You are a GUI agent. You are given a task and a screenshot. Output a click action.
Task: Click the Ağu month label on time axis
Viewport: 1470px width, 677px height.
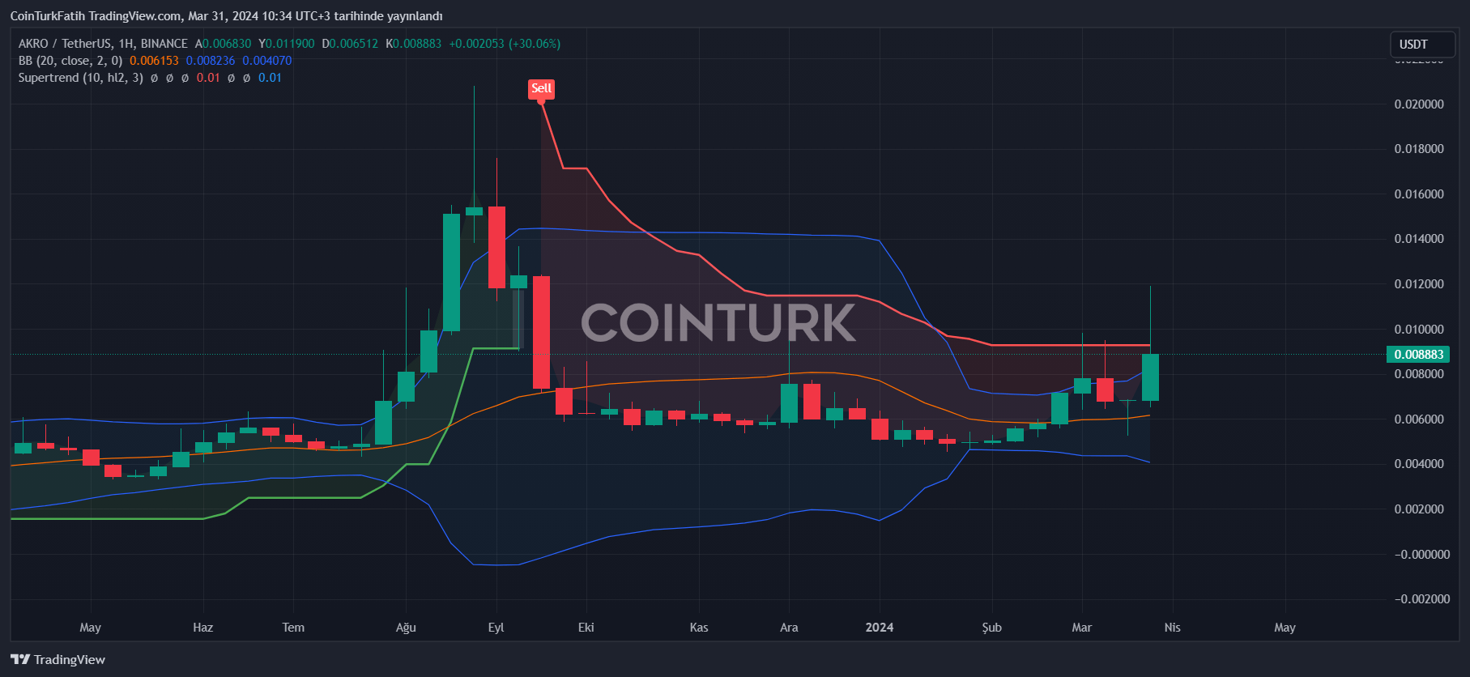tap(406, 628)
